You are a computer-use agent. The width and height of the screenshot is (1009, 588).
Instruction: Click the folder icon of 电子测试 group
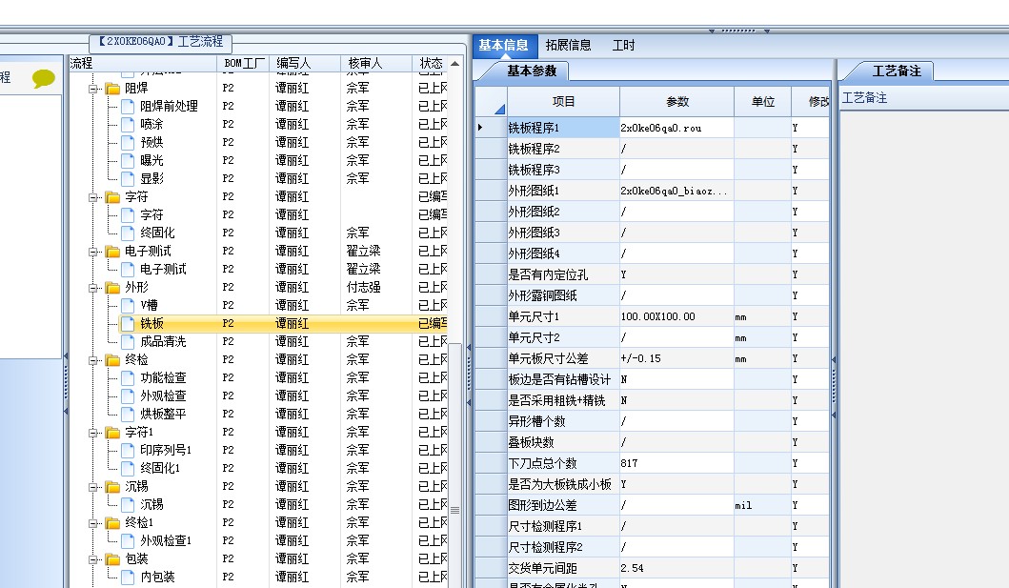(112, 251)
